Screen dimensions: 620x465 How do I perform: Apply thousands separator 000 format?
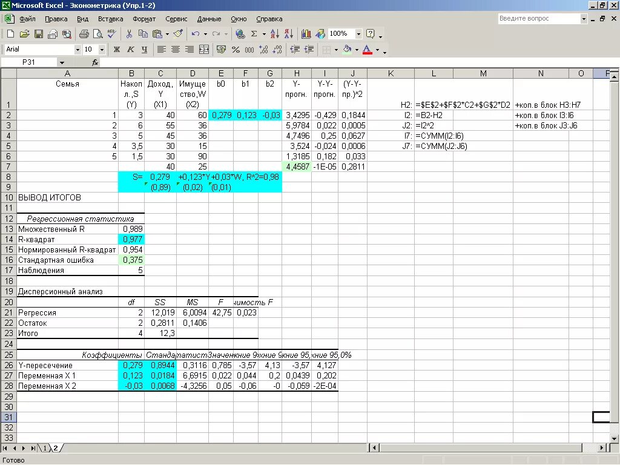point(249,50)
